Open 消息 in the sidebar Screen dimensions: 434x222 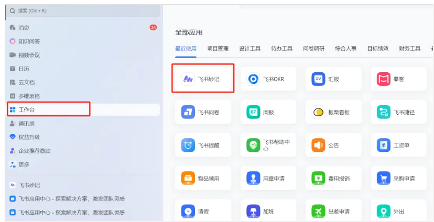click(x=24, y=27)
